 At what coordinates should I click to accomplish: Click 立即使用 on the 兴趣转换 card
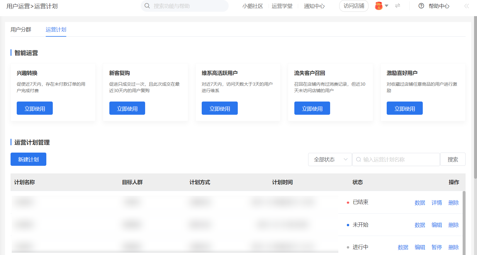tap(35, 108)
